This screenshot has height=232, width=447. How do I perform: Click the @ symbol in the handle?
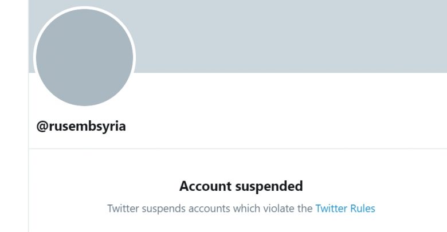42,127
